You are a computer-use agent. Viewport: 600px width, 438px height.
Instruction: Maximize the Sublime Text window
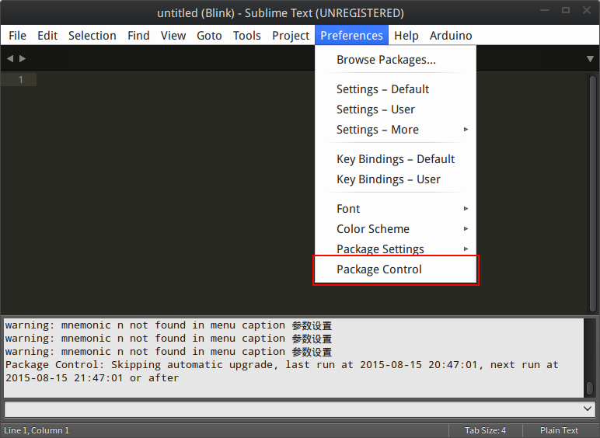pos(566,10)
